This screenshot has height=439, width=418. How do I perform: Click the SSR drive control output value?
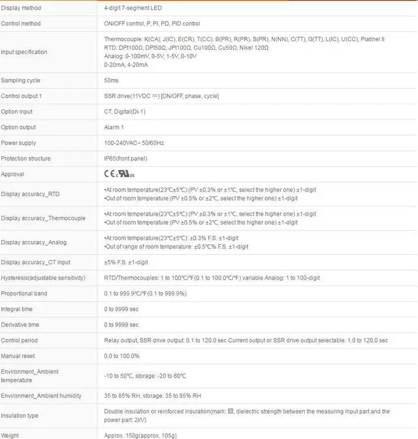tap(161, 96)
